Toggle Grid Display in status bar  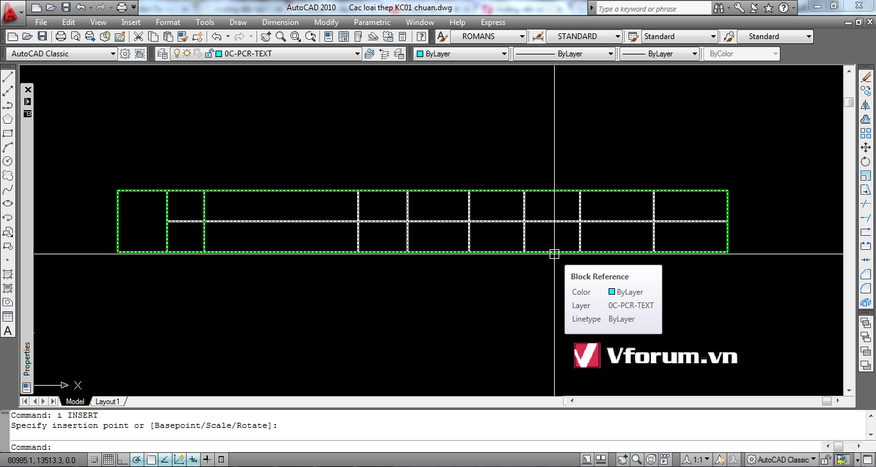coord(108,459)
